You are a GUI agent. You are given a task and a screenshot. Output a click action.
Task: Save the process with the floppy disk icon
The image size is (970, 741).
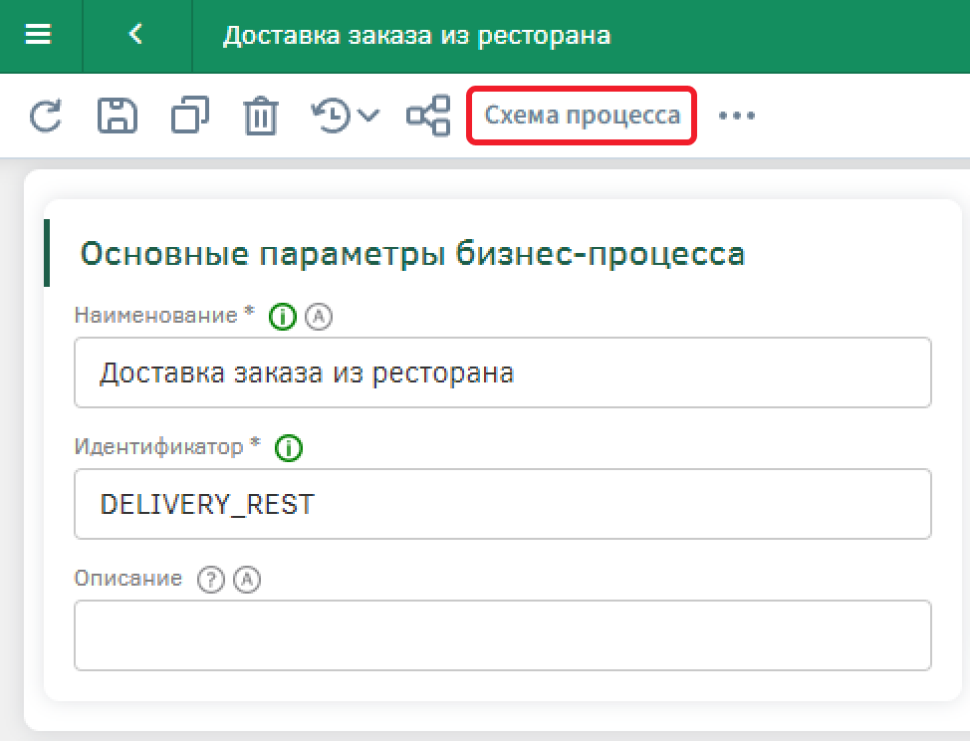[x=117, y=117]
